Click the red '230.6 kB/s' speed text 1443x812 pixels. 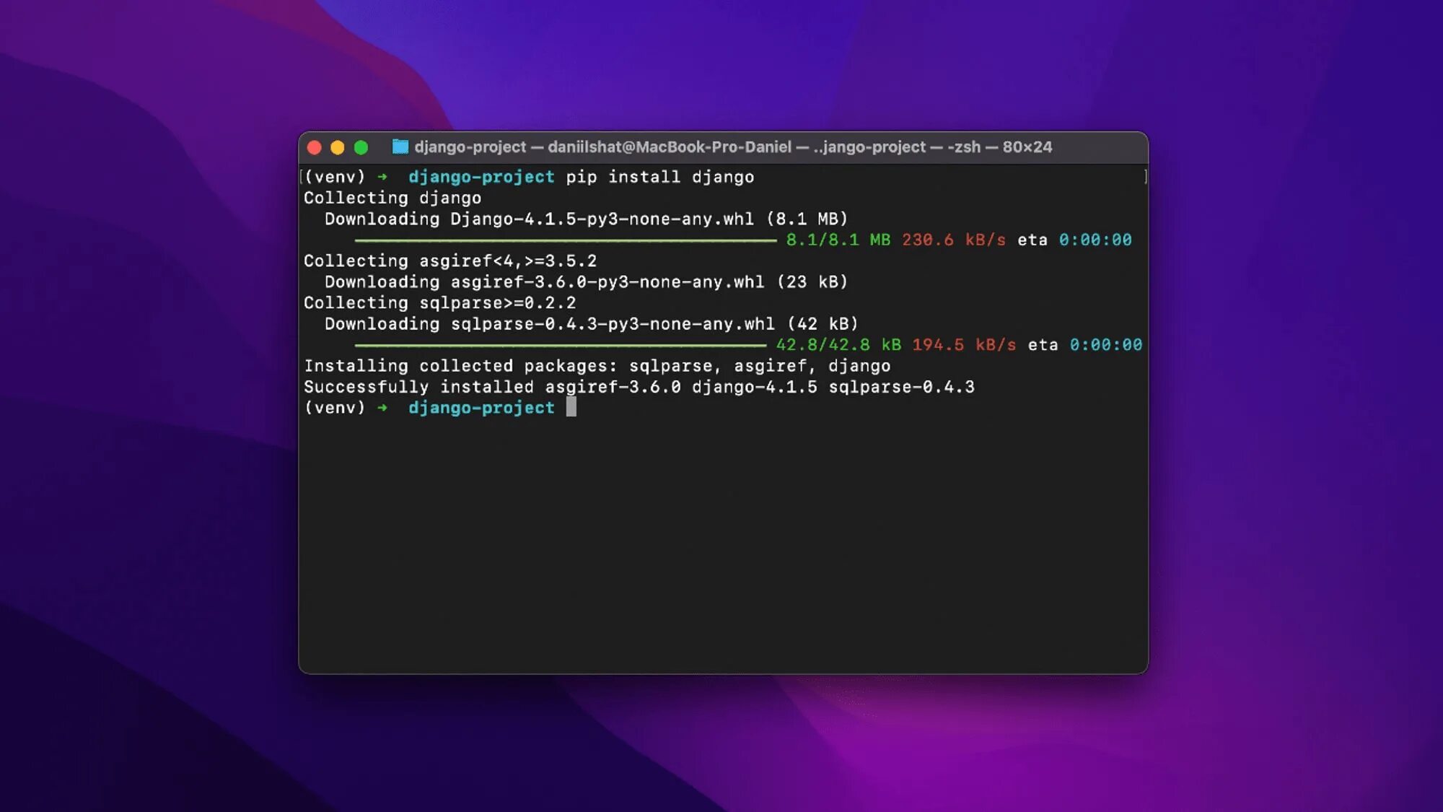coord(953,240)
